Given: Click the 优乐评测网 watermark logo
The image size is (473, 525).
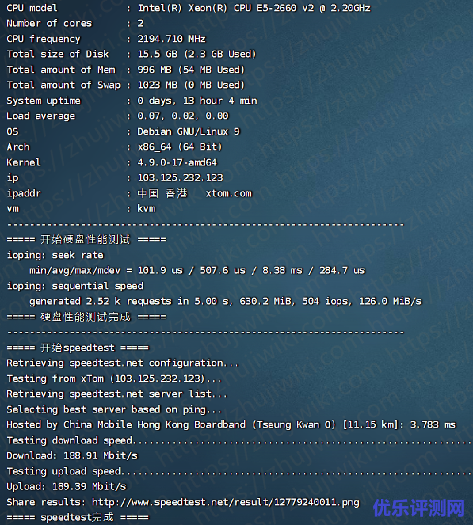Looking at the screenshot, I should [418, 507].
